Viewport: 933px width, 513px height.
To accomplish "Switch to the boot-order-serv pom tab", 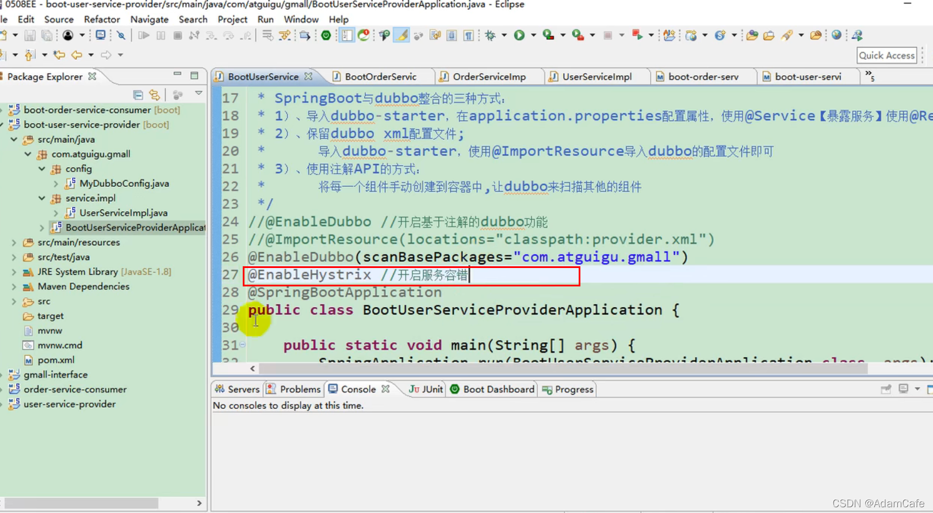I will [702, 76].
